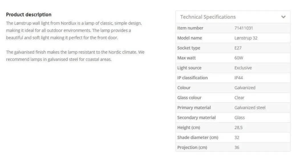Select the Model name row
308x164 pixels.
233,38
